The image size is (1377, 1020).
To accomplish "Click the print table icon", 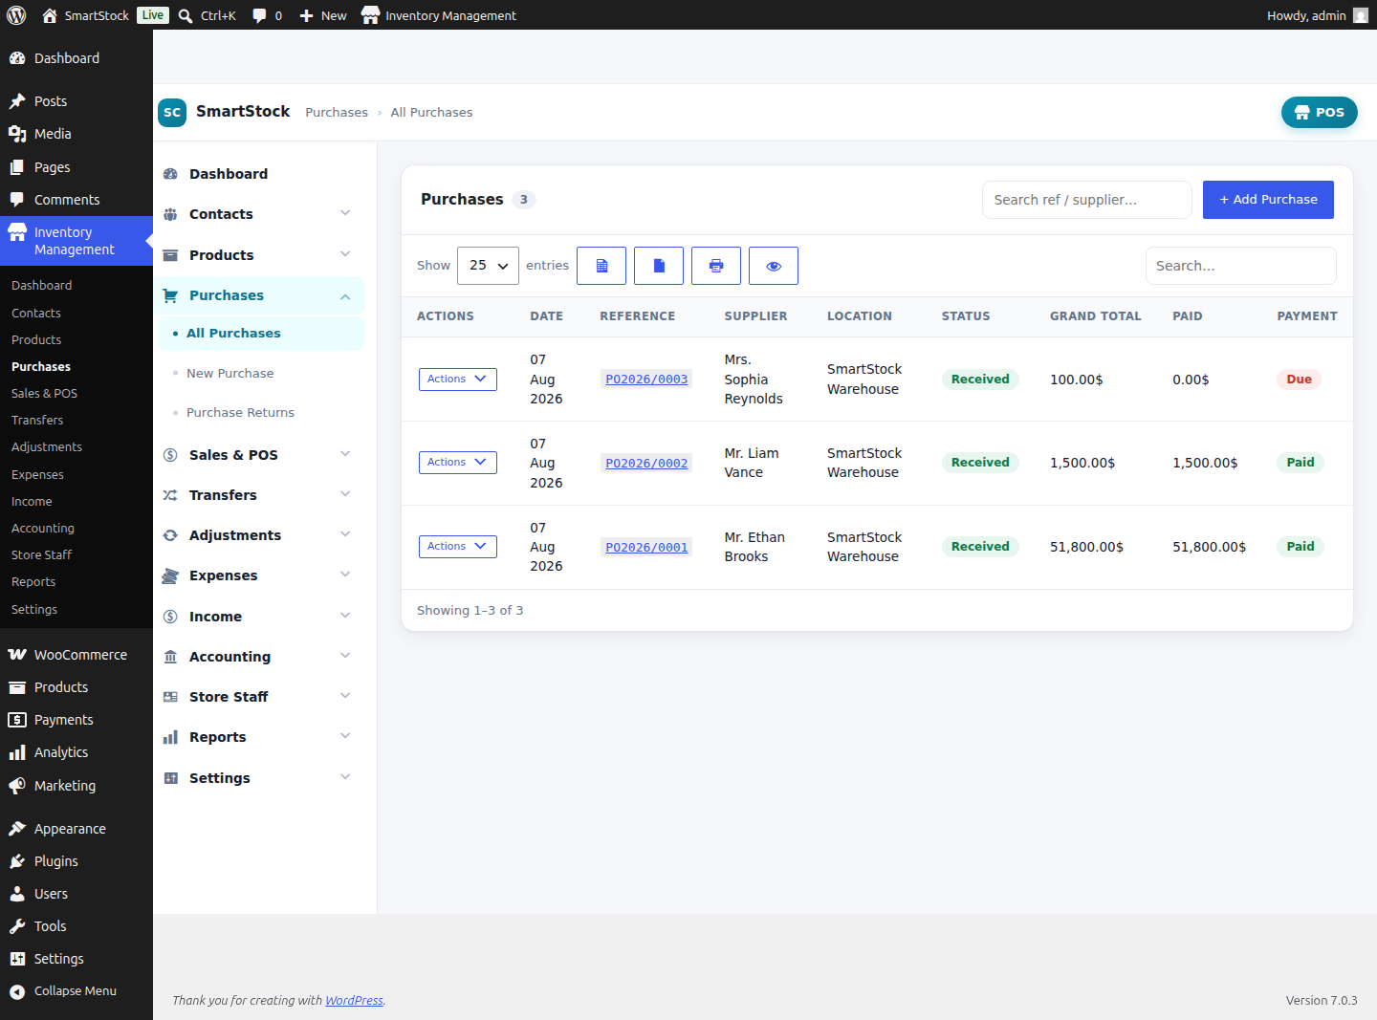I will [x=716, y=266].
